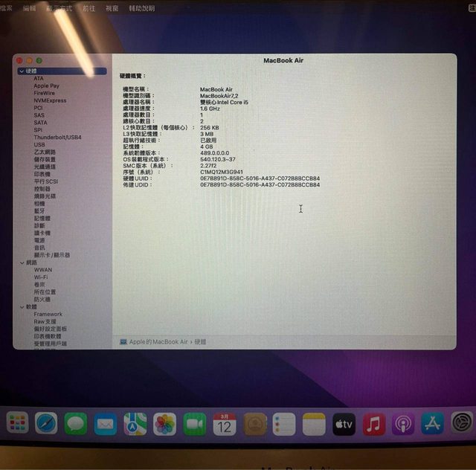The image size is (476, 470).
Task: Select 印表機軟體 in sidebar
Action: click(x=48, y=336)
